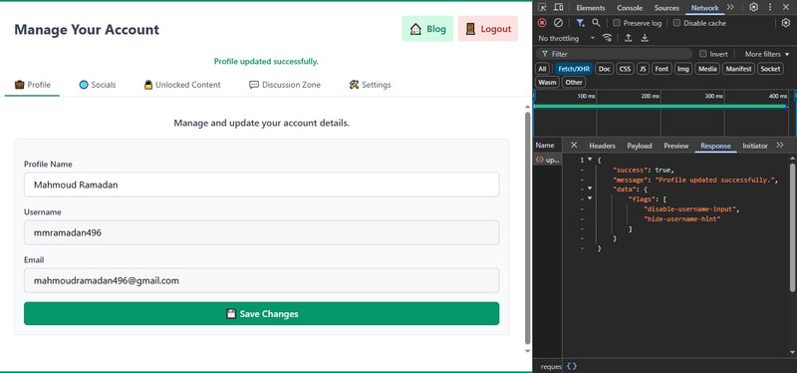
Task: Open network search magnifier
Action: (x=596, y=22)
